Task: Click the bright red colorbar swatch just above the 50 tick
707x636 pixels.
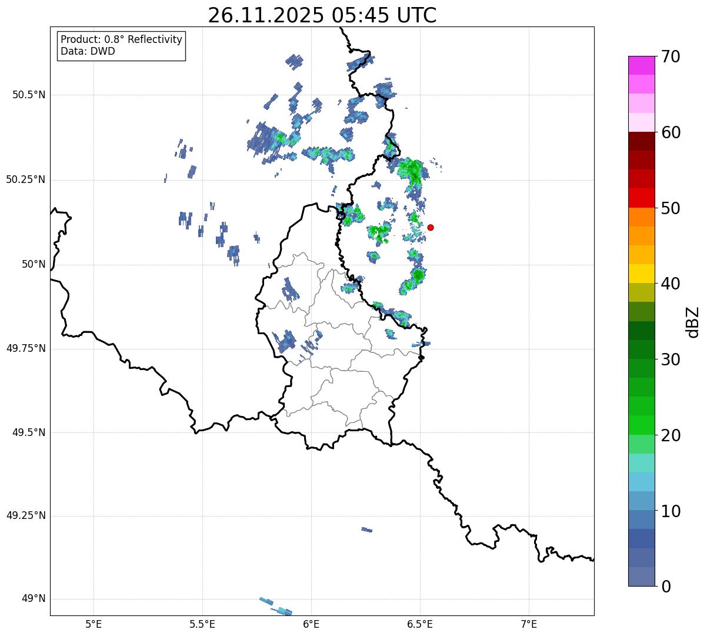Action: tap(641, 198)
